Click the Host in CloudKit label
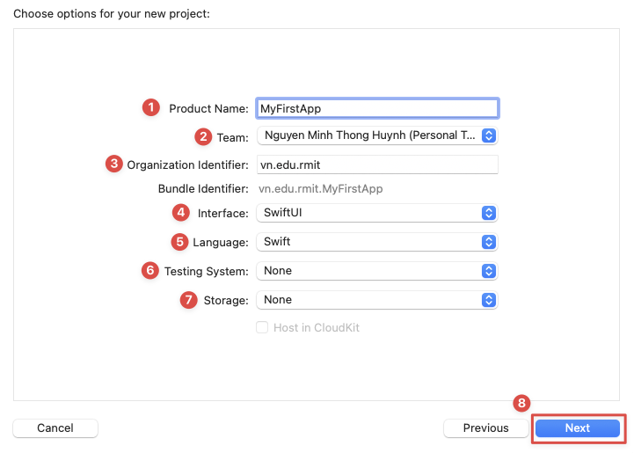The image size is (634, 453). (x=317, y=327)
